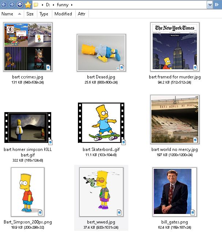The height and width of the screenshot is (233, 222).
Task: Click overlay icon on bart homer simpson KILL bart.gif
Action: 50,142
